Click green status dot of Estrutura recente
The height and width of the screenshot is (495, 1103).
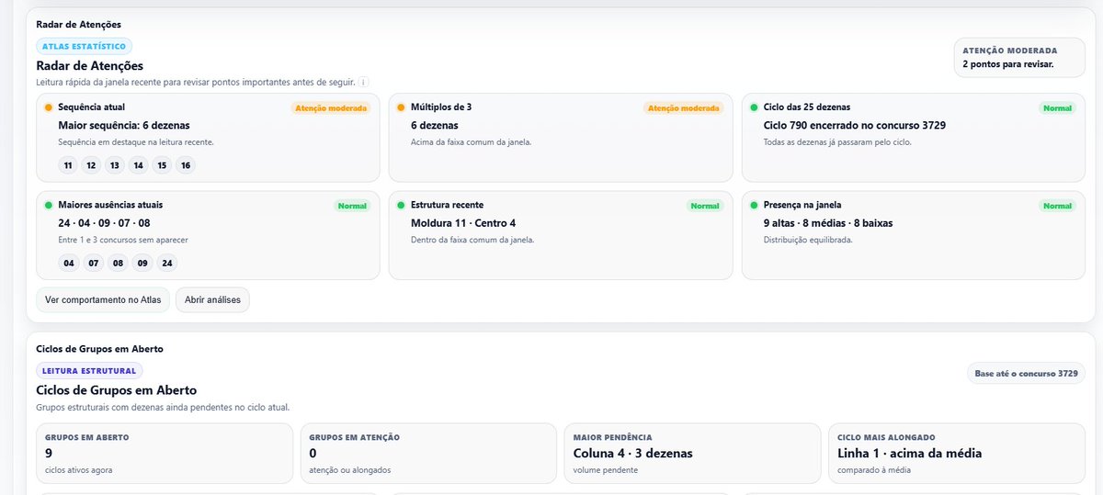(401, 205)
